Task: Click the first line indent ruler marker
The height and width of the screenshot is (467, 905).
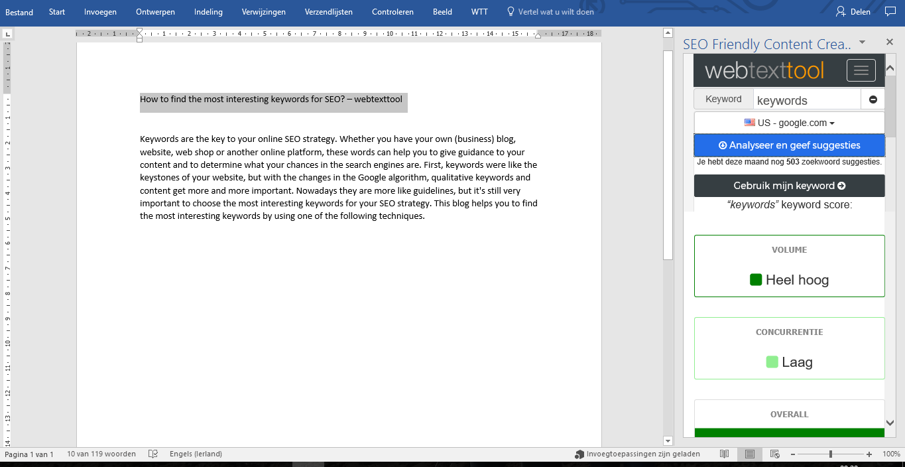Action: click(139, 31)
